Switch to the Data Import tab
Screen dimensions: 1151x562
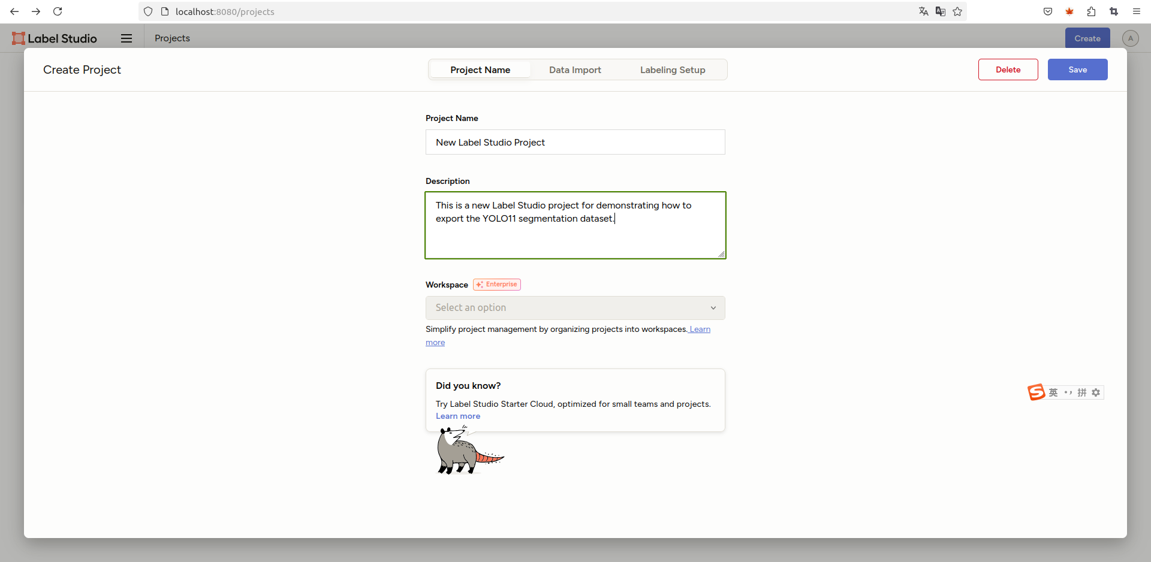(x=575, y=70)
